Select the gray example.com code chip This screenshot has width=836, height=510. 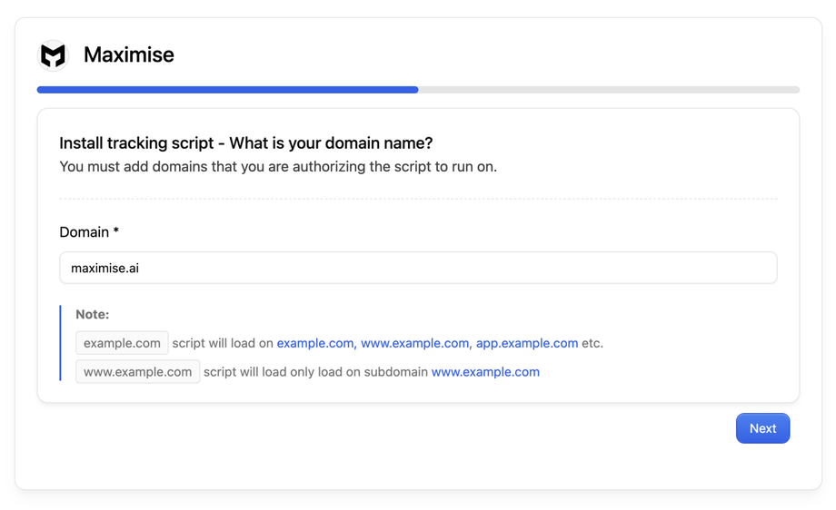tap(122, 343)
